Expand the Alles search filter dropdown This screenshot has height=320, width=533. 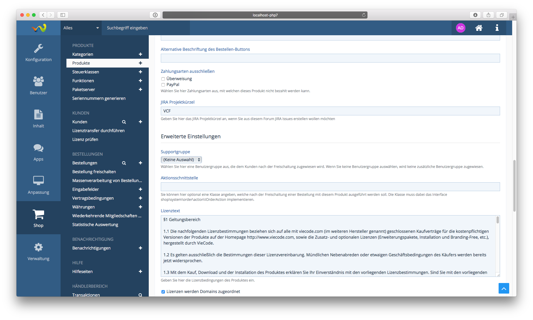point(81,28)
